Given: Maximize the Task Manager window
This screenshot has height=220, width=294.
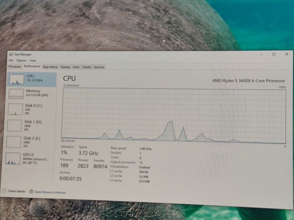Looking at the screenshot, I should tap(274, 54).
